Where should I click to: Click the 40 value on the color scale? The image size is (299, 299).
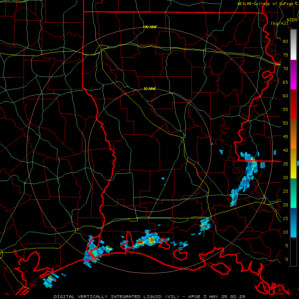(285, 150)
